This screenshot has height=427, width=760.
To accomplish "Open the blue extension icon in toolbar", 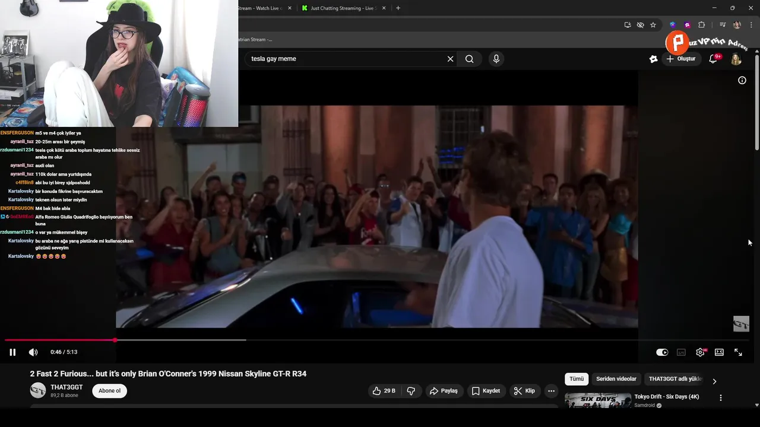I will click(x=672, y=25).
